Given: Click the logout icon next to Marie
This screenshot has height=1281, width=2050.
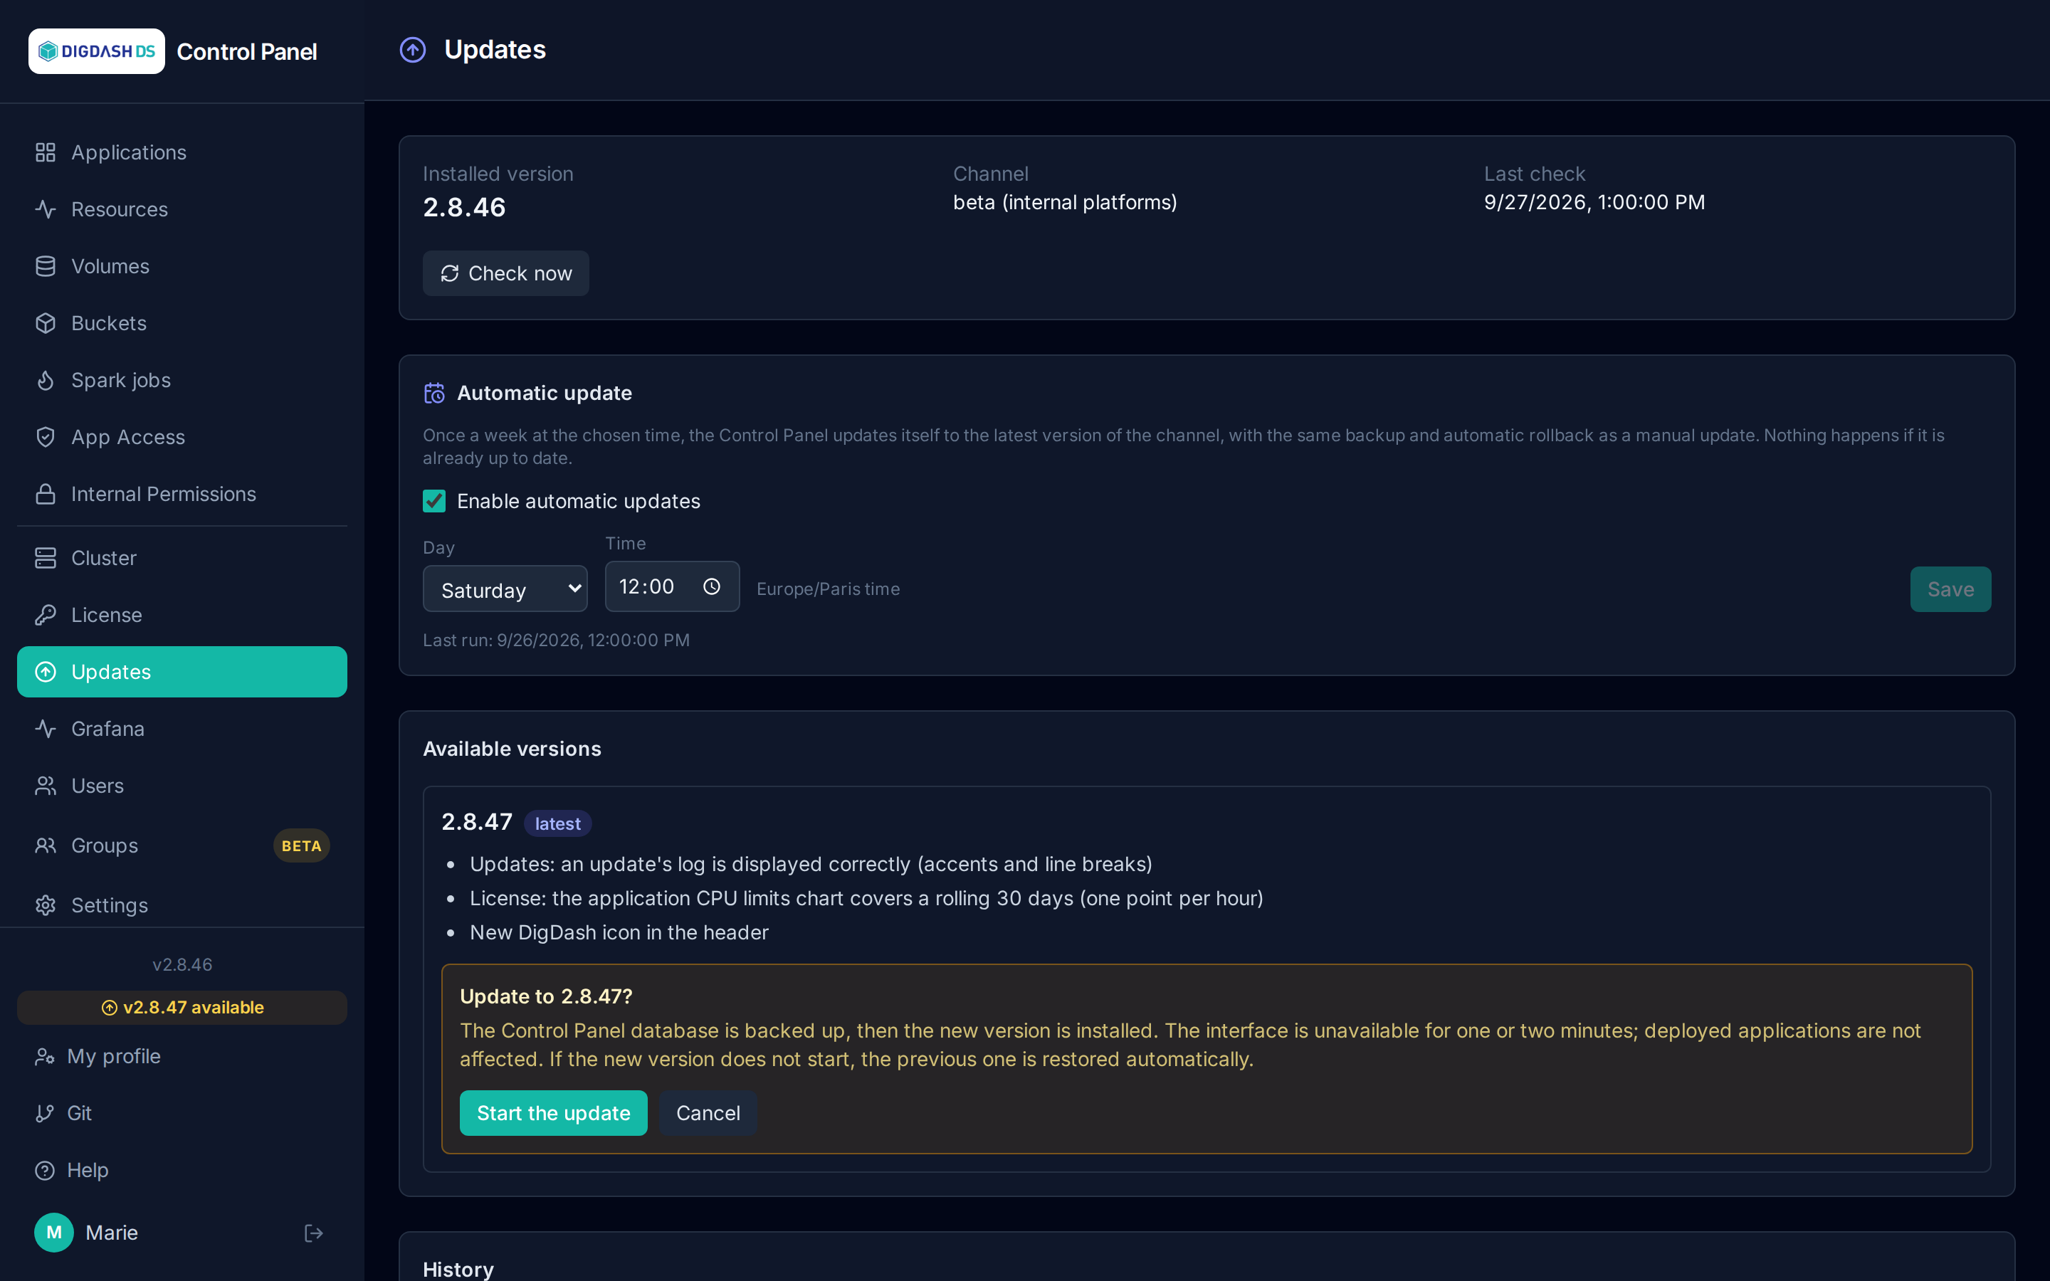Looking at the screenshot, I should click(313, 1233).
